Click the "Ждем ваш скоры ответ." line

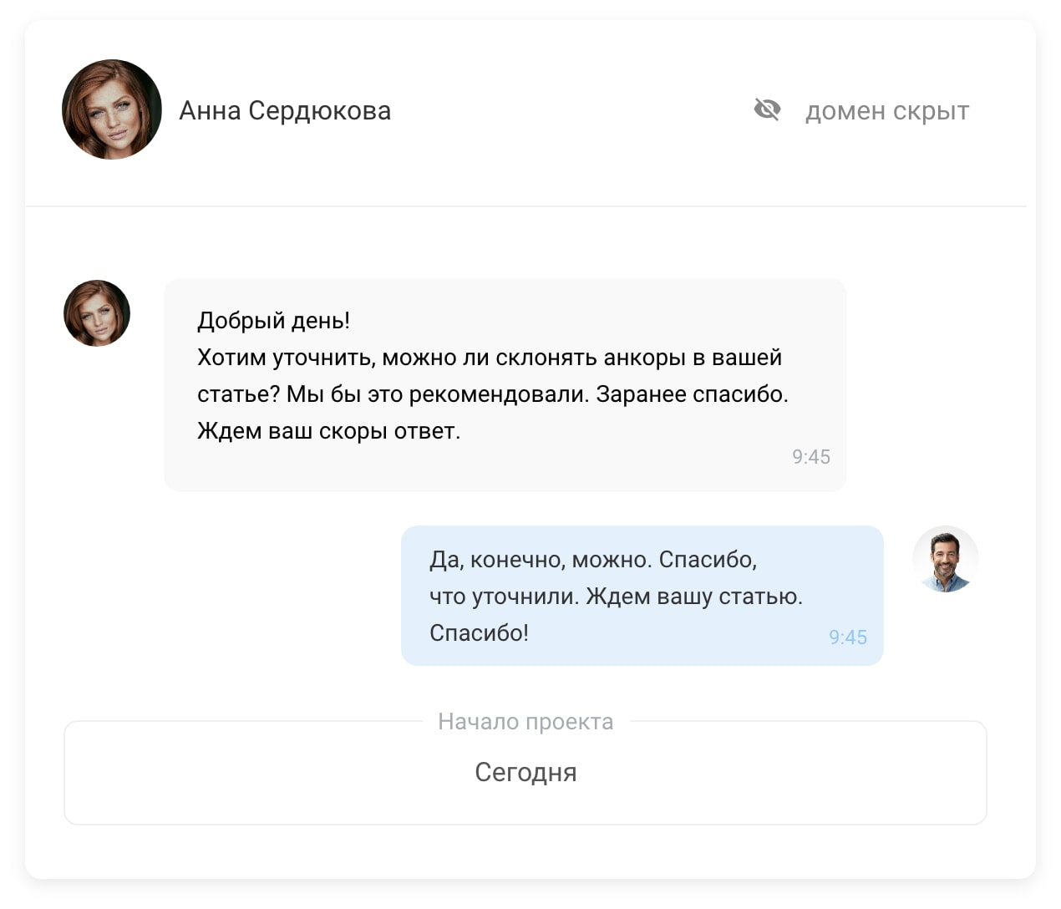[x=328, y=431]
